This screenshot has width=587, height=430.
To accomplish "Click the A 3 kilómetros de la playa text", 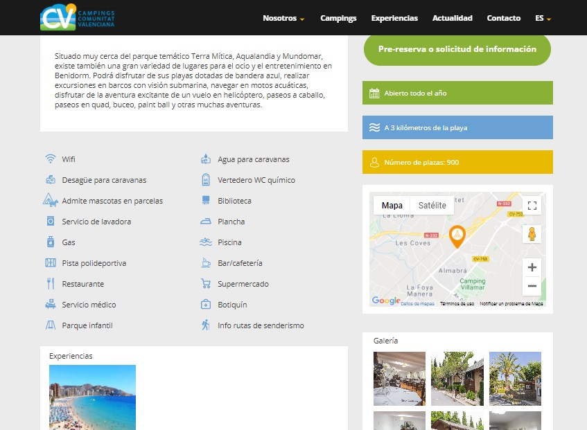I will (x=426, y=127).
